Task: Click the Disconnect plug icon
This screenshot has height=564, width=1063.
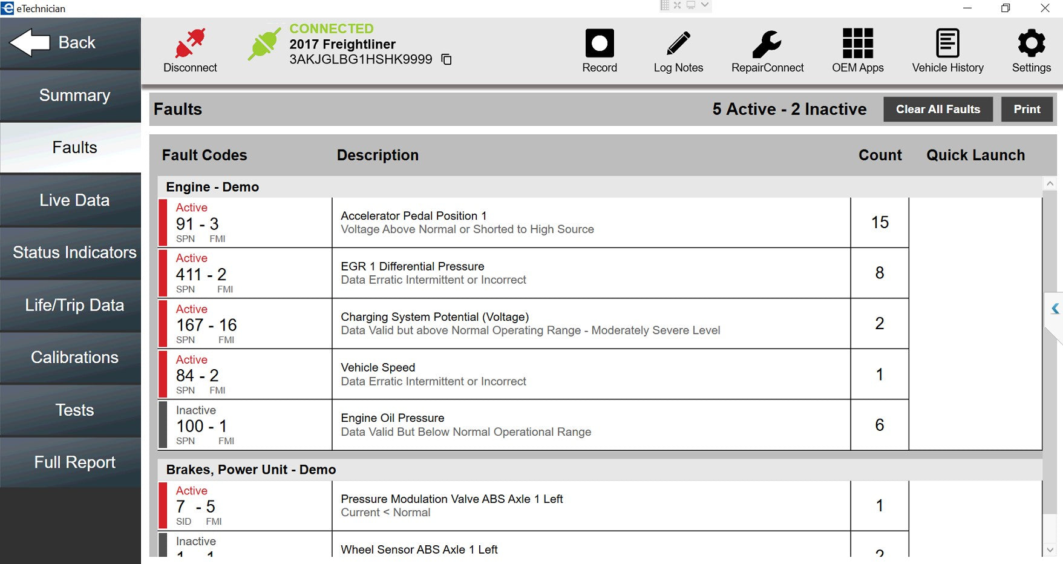Action: pyautogui.click(x=190, y=44)
